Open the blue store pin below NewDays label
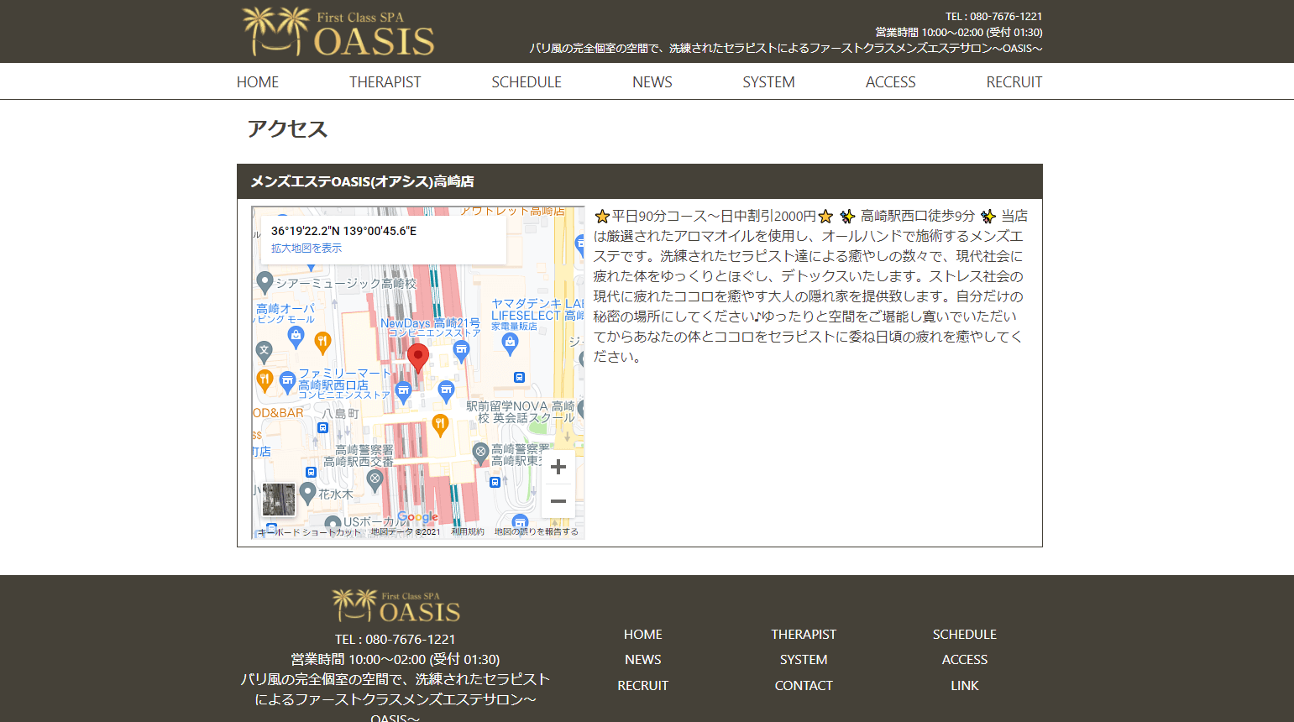 pos(461,351)
